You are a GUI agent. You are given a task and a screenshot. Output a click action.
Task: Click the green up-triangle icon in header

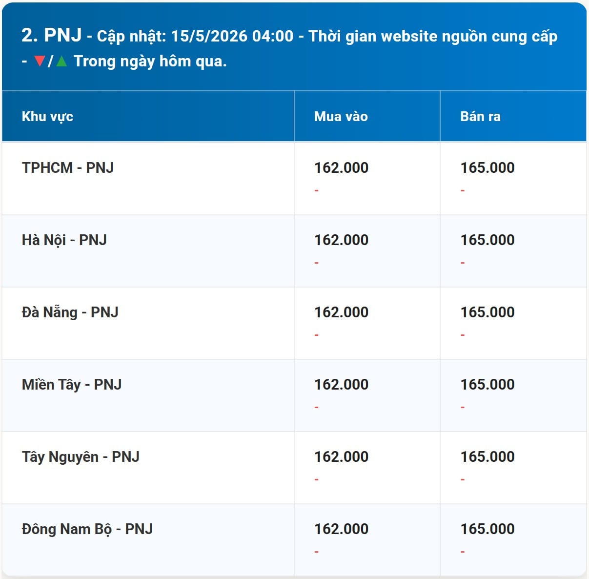coord(61,62)
